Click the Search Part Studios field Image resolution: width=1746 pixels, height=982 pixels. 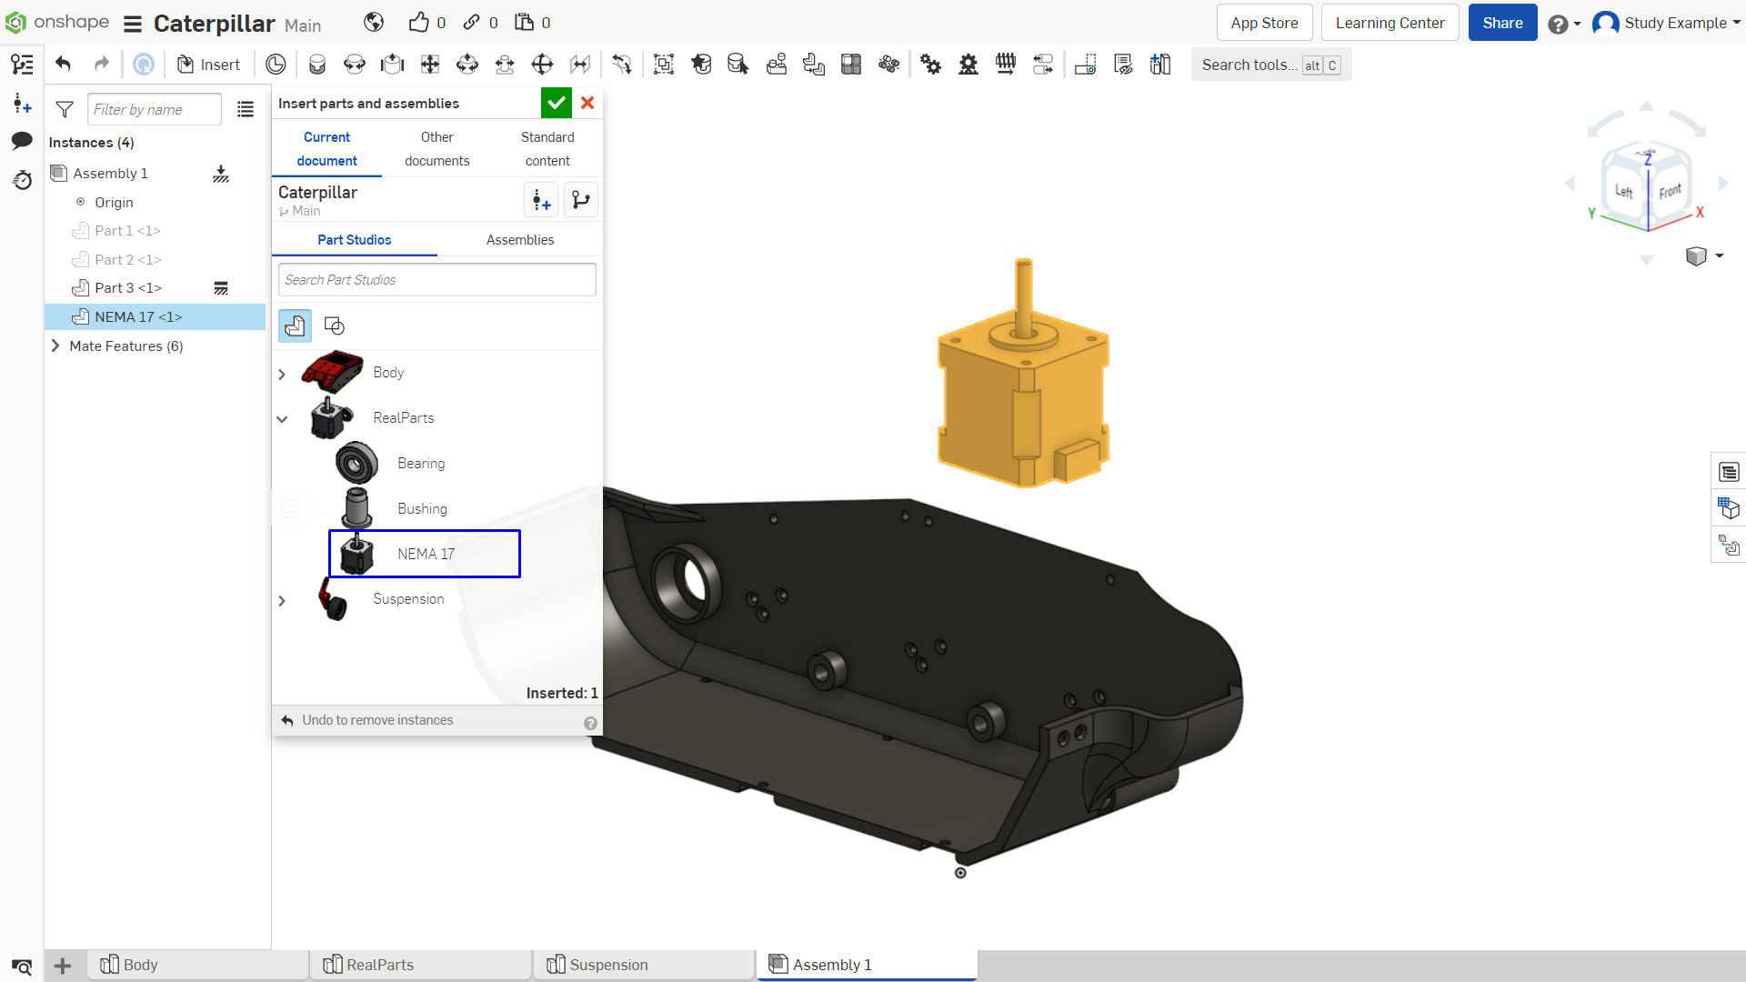437,279
